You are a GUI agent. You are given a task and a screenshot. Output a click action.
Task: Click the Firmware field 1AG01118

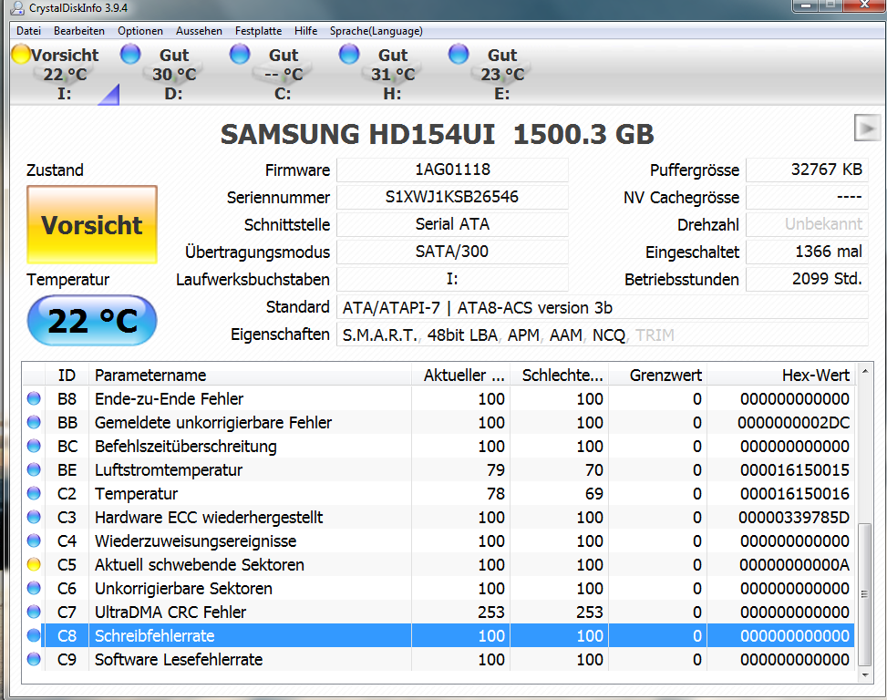point(452,170)
